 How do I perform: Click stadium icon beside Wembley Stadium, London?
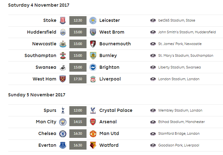pos(153,110)
